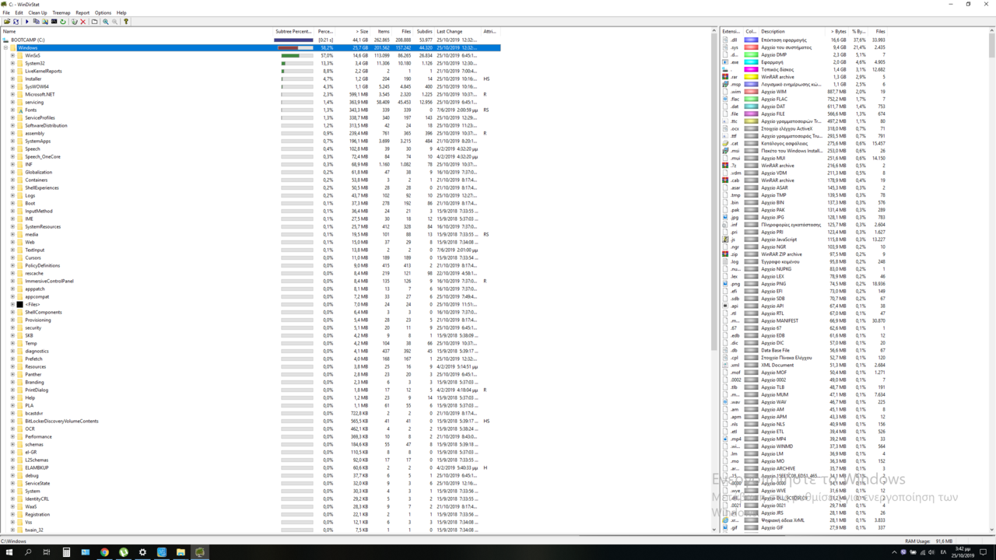Sort by the Last Change column header
This screenshot has width=996, height=560.
pyautogui.click(x=450, y=31)
